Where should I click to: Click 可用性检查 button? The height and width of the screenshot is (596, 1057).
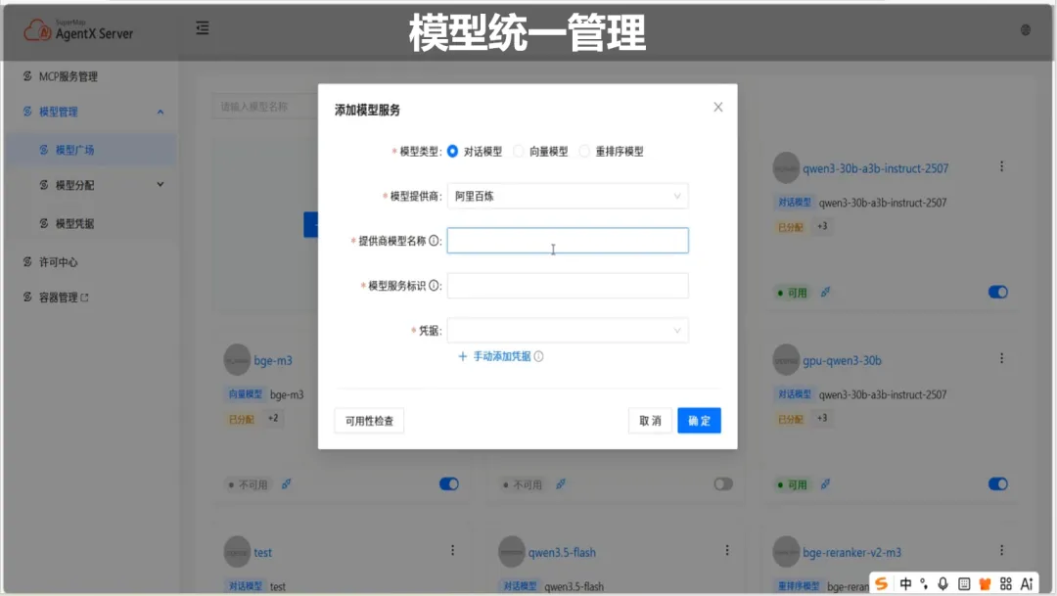(x=369, y=421)
